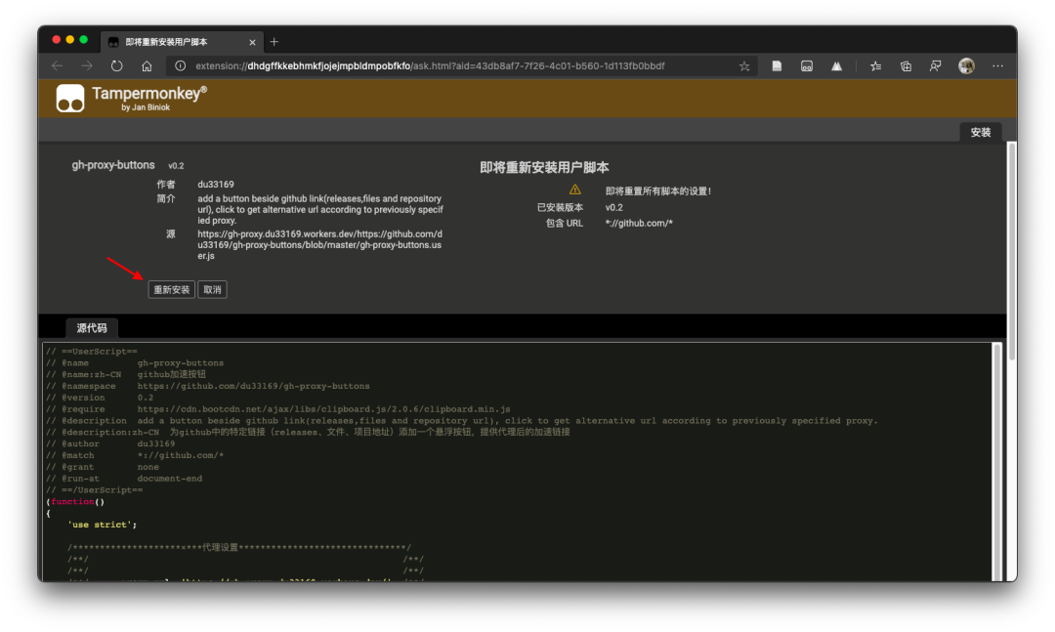The image size is (1055, 632).
Task: Click the @run-at document-end line
Action: tap(124, 478)
